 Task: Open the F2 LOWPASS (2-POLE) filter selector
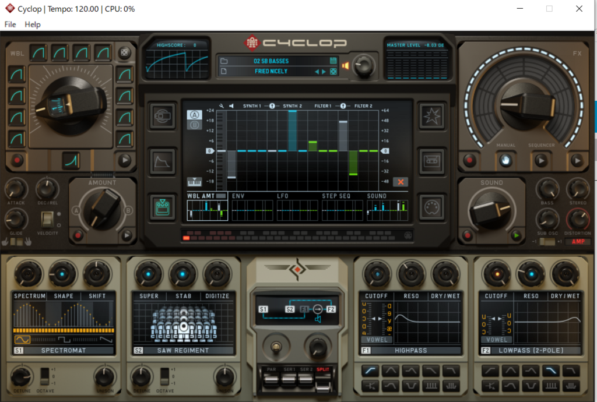point(531,350)
